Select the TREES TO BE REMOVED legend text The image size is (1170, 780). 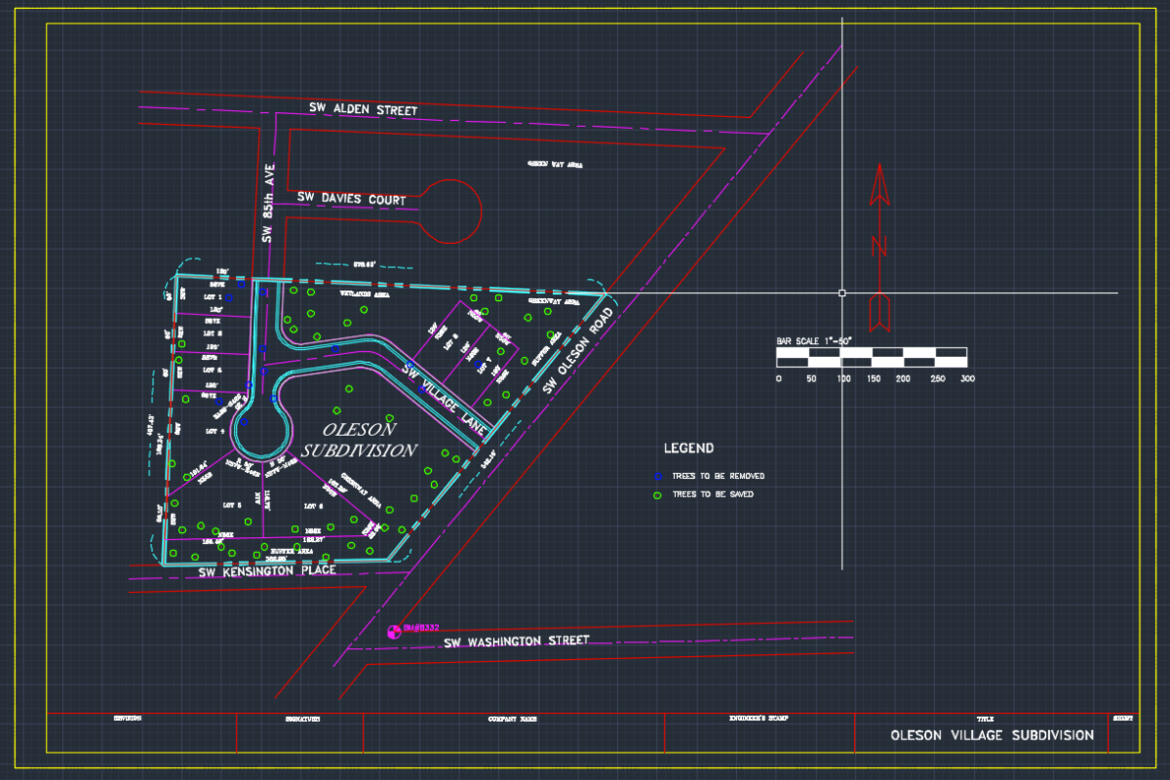(x=719, y=476)
